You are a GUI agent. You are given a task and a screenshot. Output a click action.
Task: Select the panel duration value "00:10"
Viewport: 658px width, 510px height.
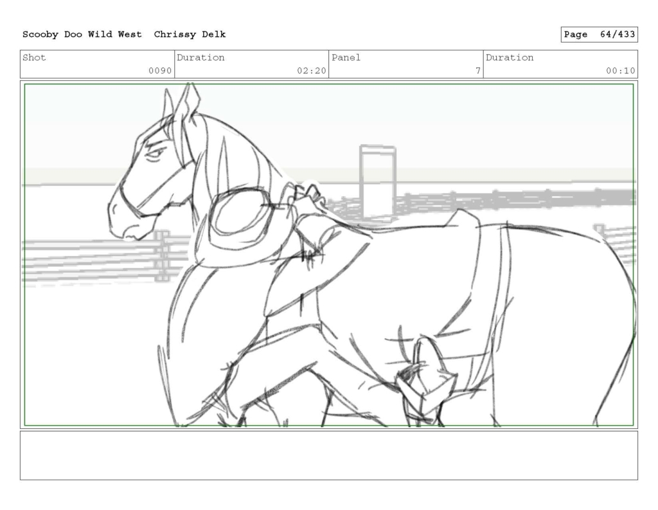[x=620, y=71]
